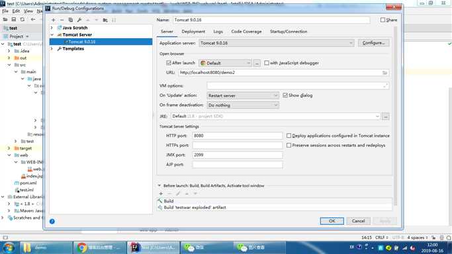Open URL folder icon in URL field
452x254 pixels.
coord(385,73)
